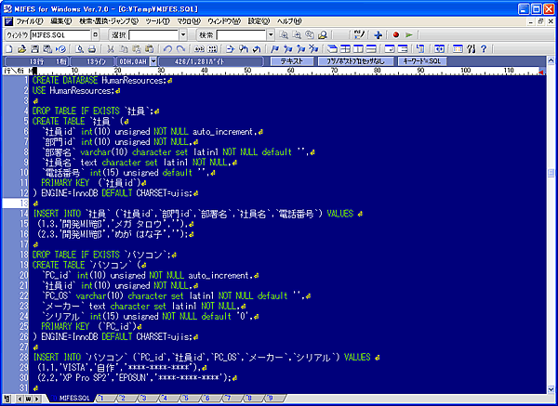Viewport: 558px width, 406px height.
Task: Open the 設定(O) menu
Action: (x=259, y=21)
